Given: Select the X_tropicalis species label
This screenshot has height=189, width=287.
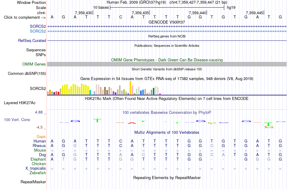Looking at the screenshot, I should tap(36, 168).
